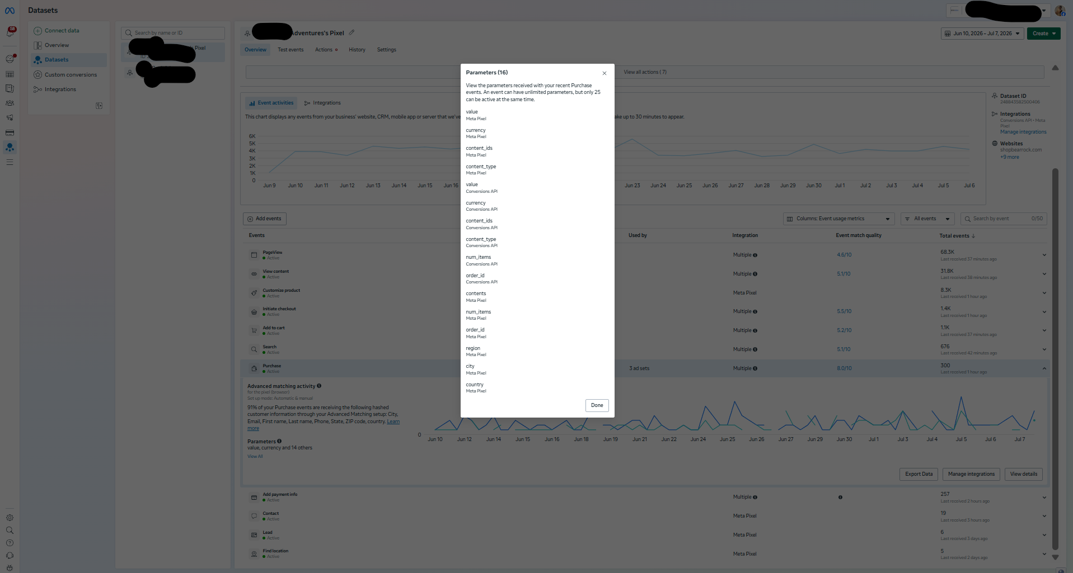1073x573 pixels.
Task: Open the Actions tab
Action: (x=326, y=50)
